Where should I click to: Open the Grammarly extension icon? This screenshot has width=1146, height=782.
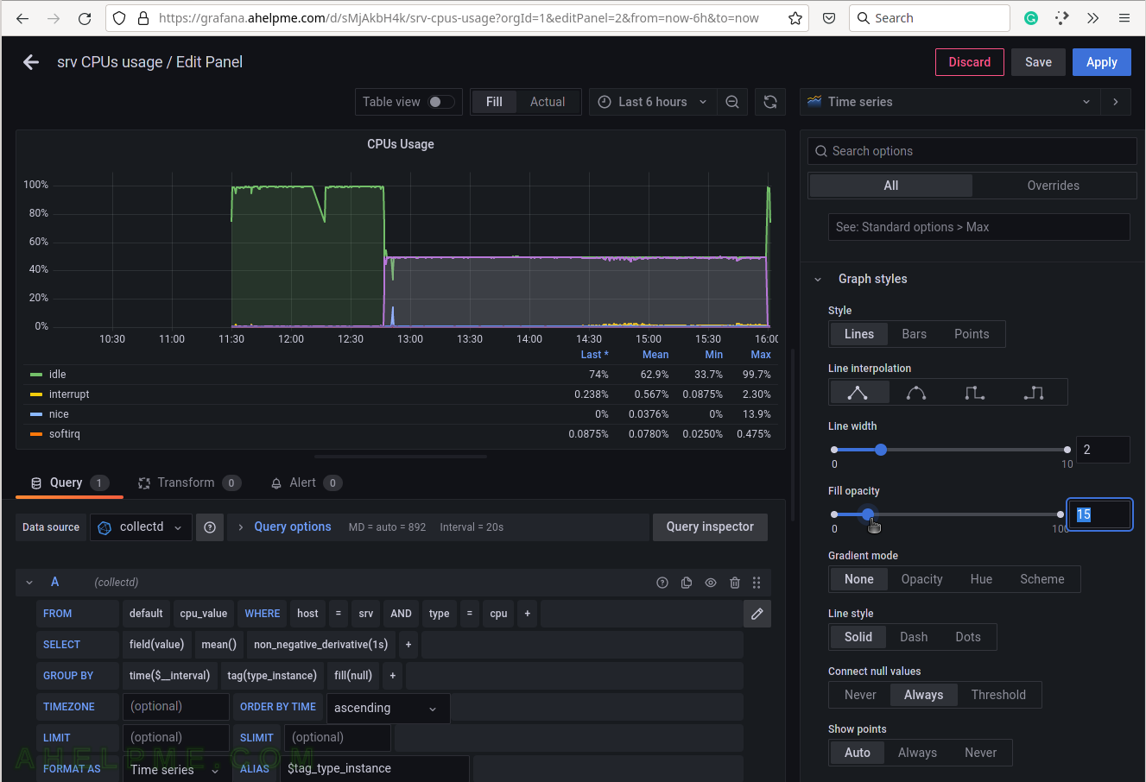(1031, 18)
